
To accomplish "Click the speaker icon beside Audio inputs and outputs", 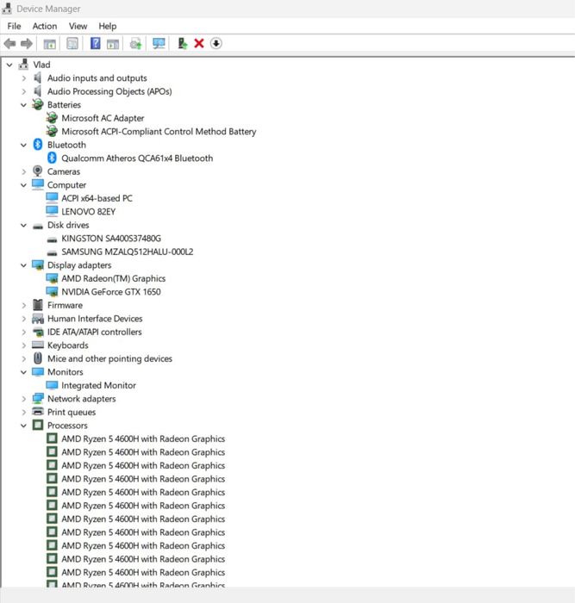I will (38, 78).
